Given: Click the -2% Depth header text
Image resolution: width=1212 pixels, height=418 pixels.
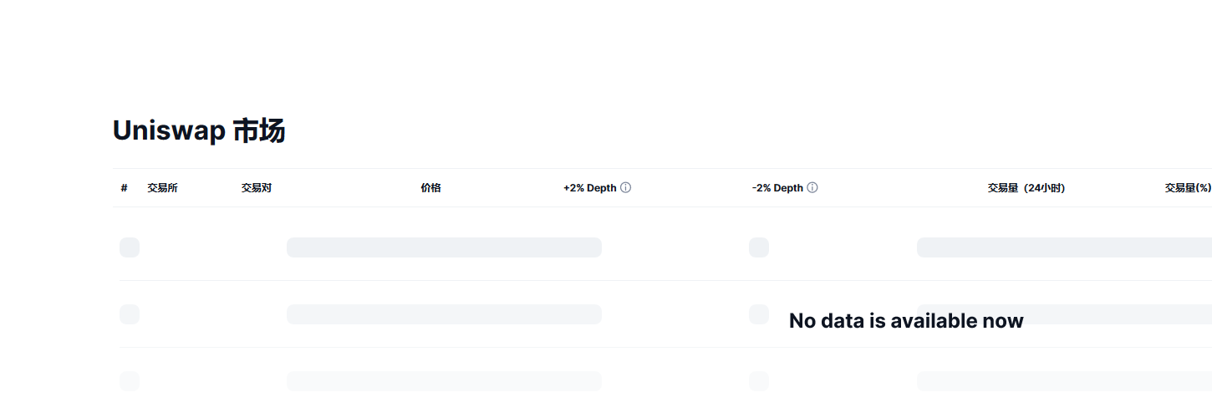Looking at the screenshot, I should pyautogui.click(x=777, y=188).
